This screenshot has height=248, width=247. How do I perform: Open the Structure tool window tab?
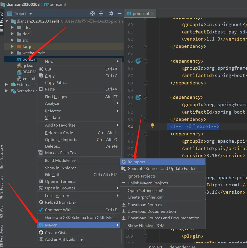pos(2,156)
